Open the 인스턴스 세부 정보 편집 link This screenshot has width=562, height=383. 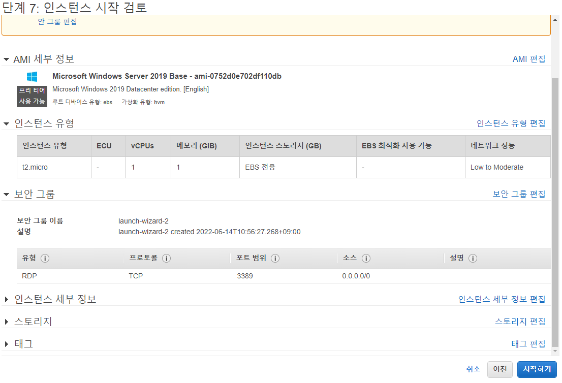[x=502, y=299]
